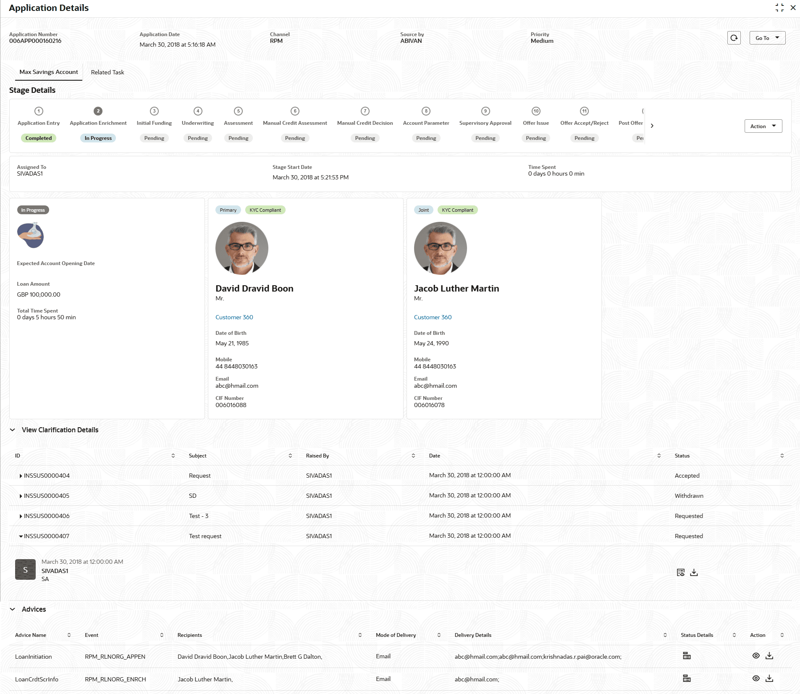Click the document view icon for SIVADAS1 comment
The height and width of the screenshot is (694, 800).
pyautogui.click(x=681, y=572)
